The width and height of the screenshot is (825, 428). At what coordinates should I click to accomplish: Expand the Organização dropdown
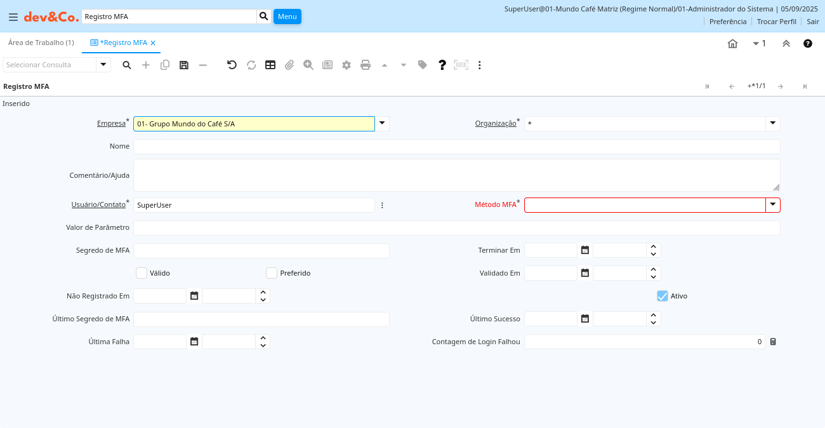pos(773,124)
